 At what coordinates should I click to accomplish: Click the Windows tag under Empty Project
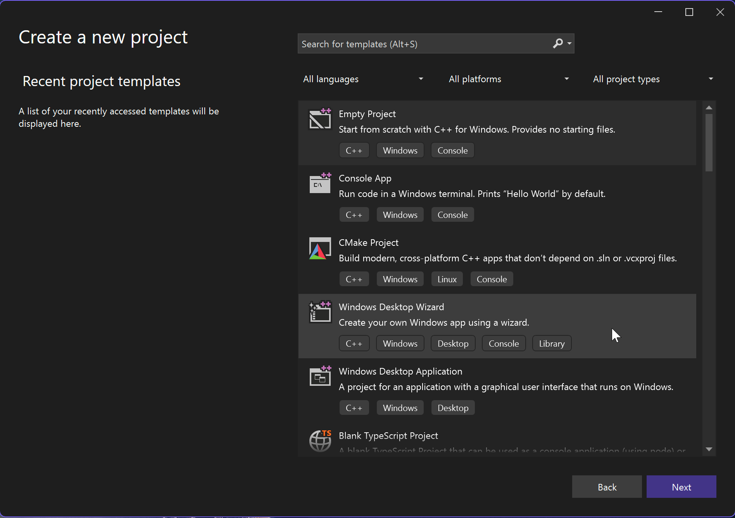[400, 150]
